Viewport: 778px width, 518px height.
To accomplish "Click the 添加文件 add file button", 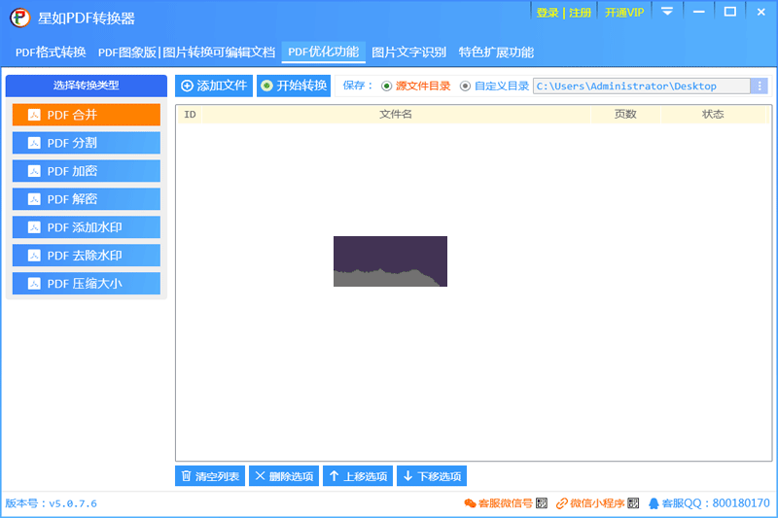I will click(x=214, y=86).
